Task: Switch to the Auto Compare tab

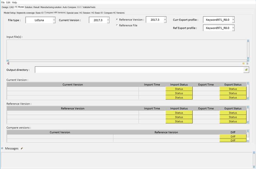Action: pyautogui.click(x=69, y=7)
